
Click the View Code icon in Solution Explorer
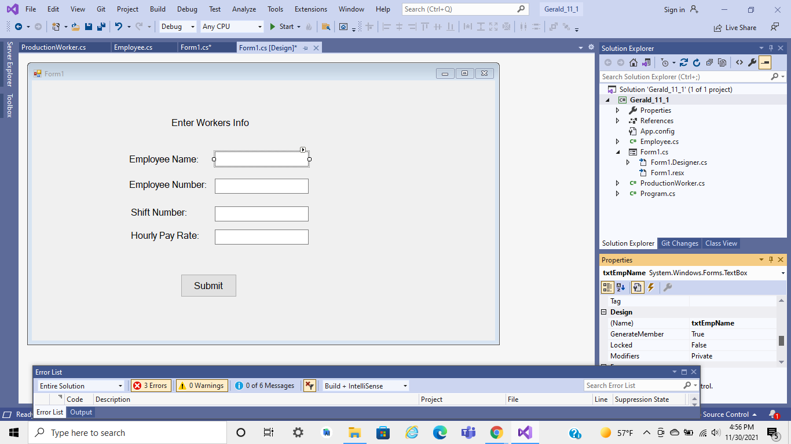pyautogui.click(x=739, y=62)
